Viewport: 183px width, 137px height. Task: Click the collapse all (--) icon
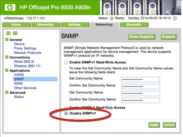pos(15,33)
